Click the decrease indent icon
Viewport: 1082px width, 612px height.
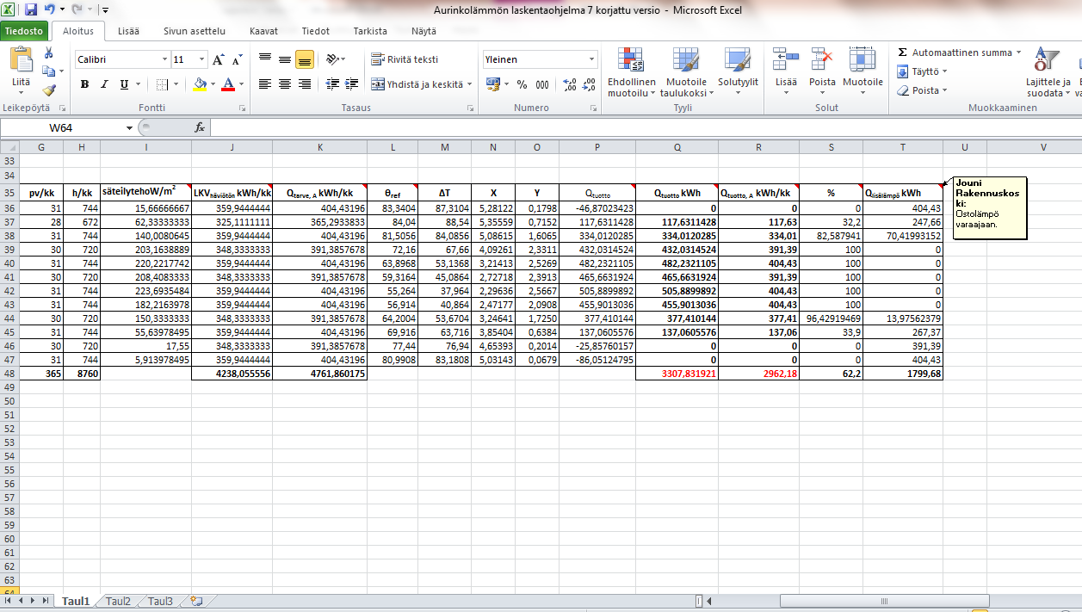(x=331, y=84)
